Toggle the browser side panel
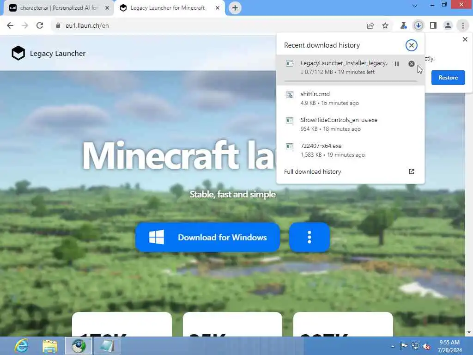Image resolution: width=473 pixels, height=355 pixels. 433,26
